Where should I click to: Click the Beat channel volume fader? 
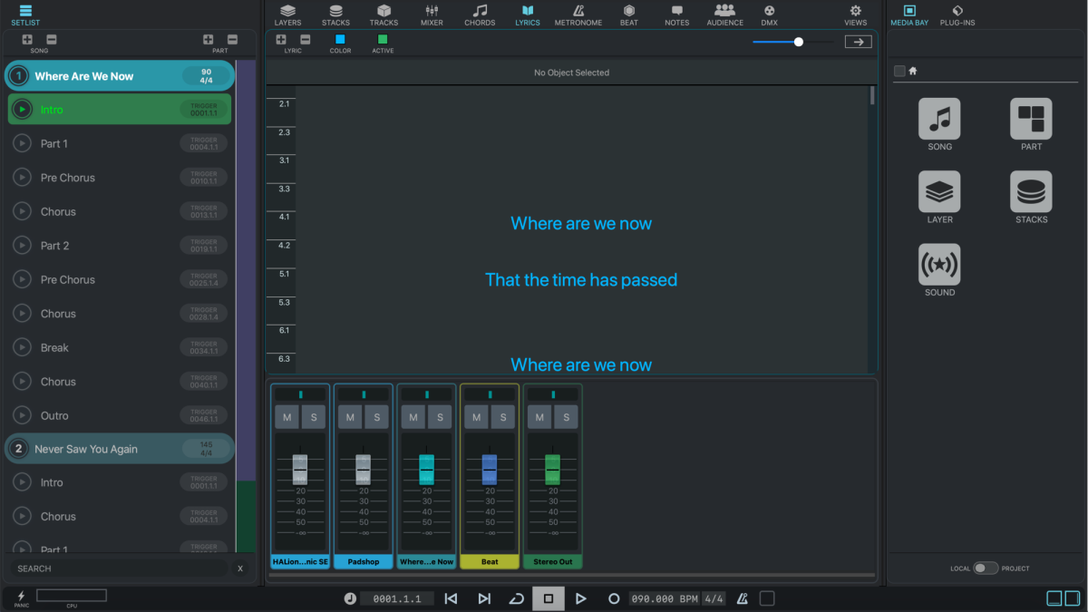point(490,469)
